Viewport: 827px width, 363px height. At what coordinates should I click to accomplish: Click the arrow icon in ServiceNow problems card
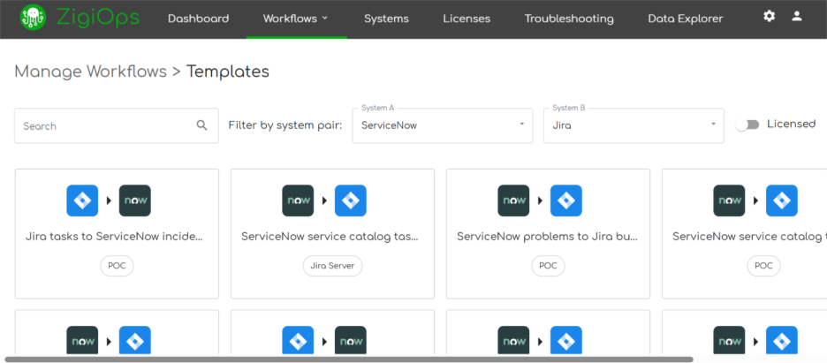(540, 200)
